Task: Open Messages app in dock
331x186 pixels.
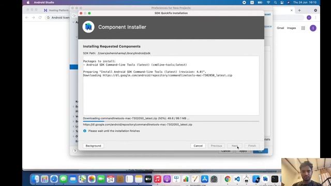Action: [x=63, y=179]
